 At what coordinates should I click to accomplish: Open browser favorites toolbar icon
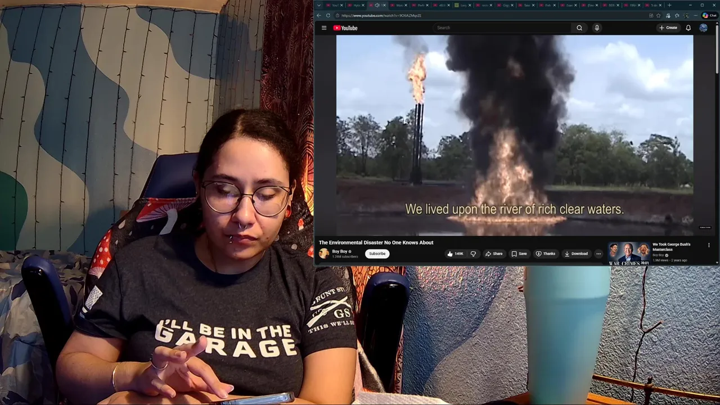pos(677,15)
